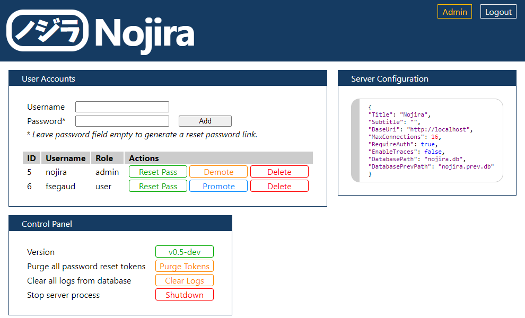Open the Admin page link

(x=454, y=12)
